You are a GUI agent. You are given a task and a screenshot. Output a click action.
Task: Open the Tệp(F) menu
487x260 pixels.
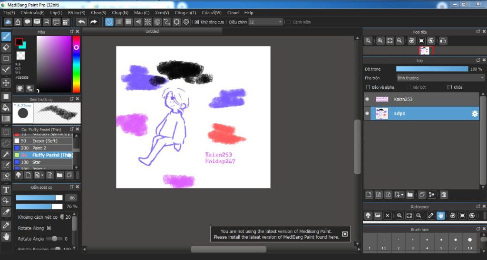9,13
